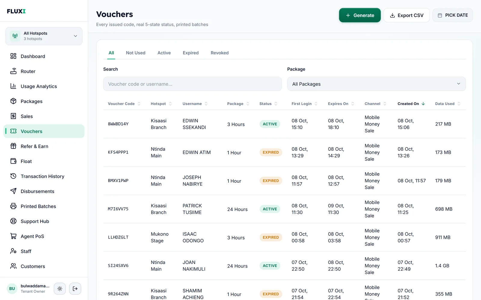Click the Transaction History clock icon
This screenshot has height=300, width=481.
coord(13,176)
